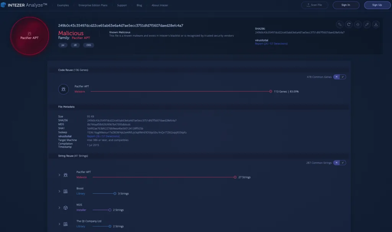Click the '95 KB' size value

click(90, 116)
